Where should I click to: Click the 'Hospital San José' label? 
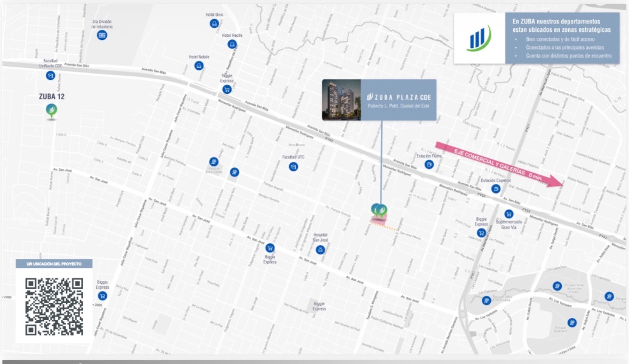click(320, 238)
